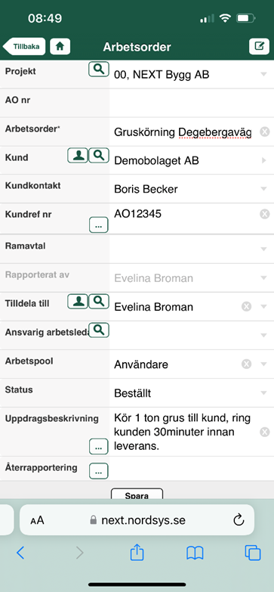Go back with the Tillbaka button
The image size is (274, 592).
click(x=24, y=46)
